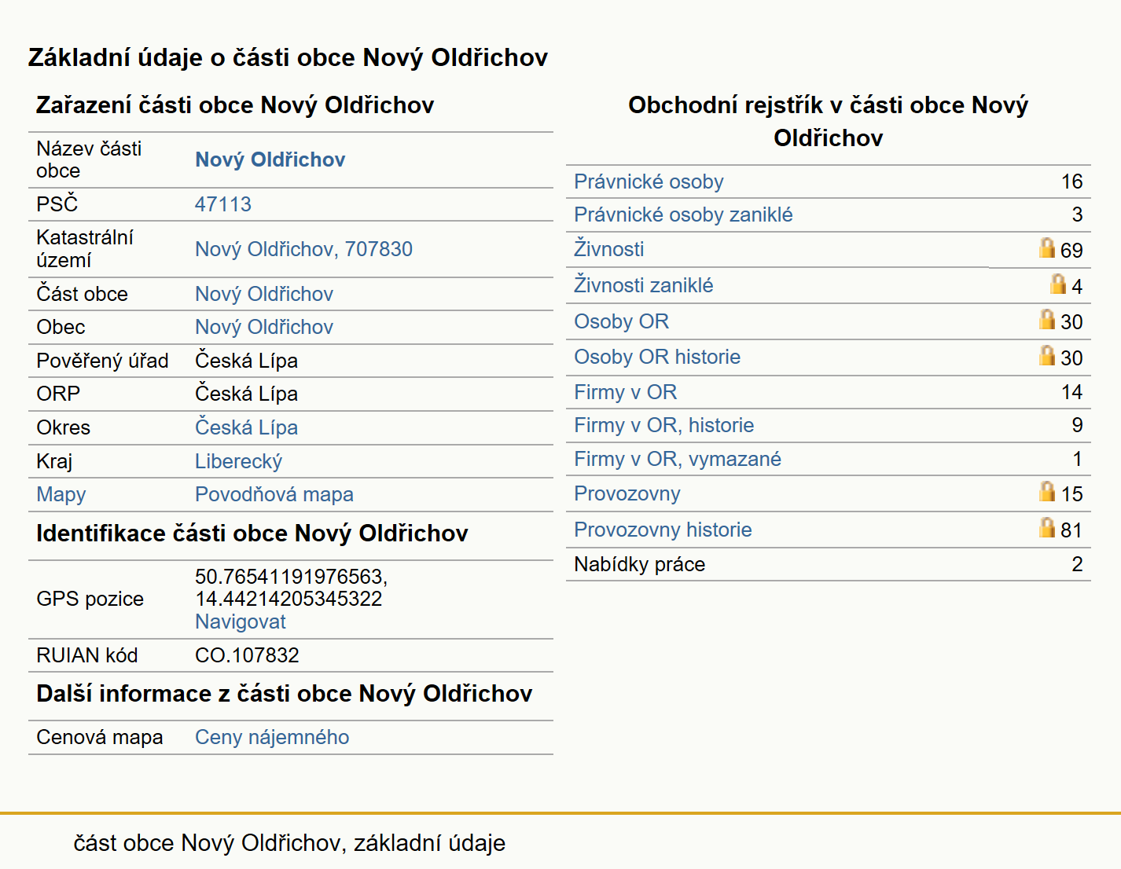Click lock icon in Provozovny historie row
The height and width of the screenshot is (869, 1121).
(x=1046, y=527)
